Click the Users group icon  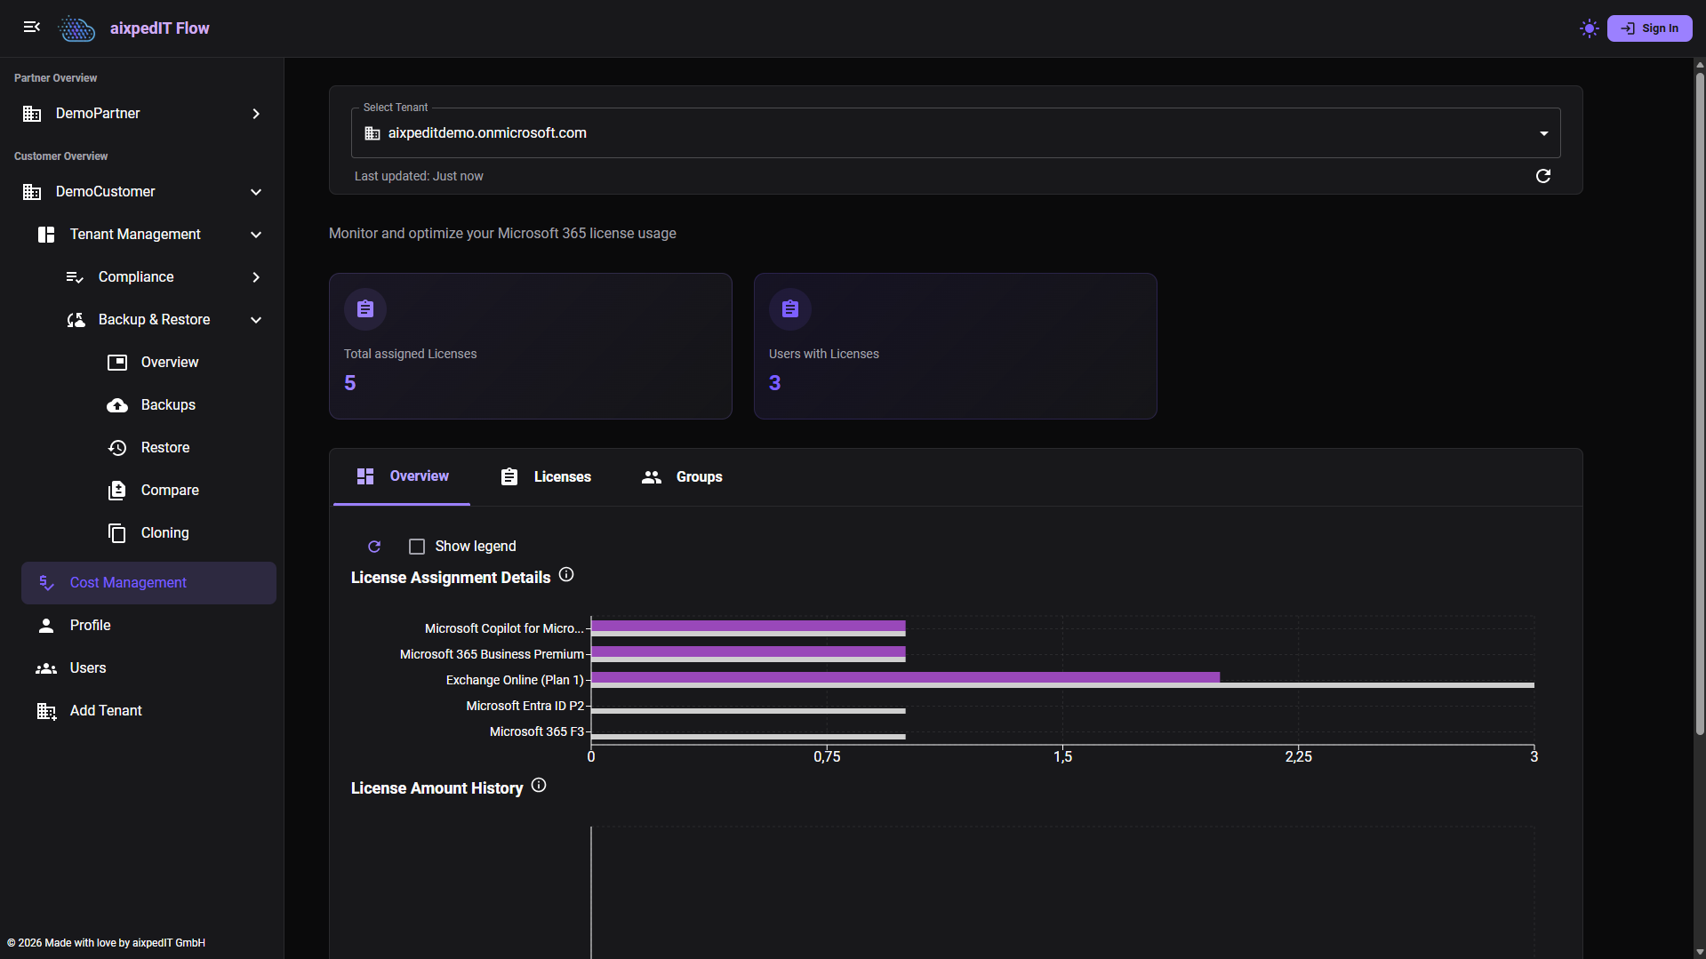[x=46, y=668]
